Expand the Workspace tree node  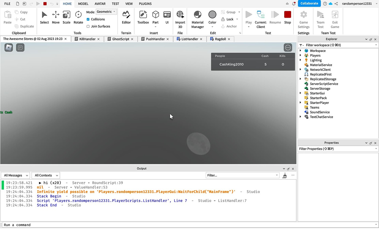click(x=300, y=51)
